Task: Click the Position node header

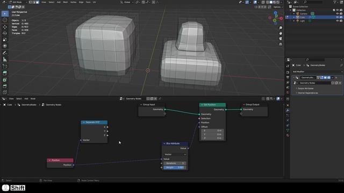Action: [x=60, y=160]
